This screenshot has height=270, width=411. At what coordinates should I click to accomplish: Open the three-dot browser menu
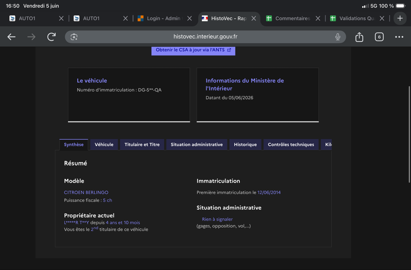399,37
